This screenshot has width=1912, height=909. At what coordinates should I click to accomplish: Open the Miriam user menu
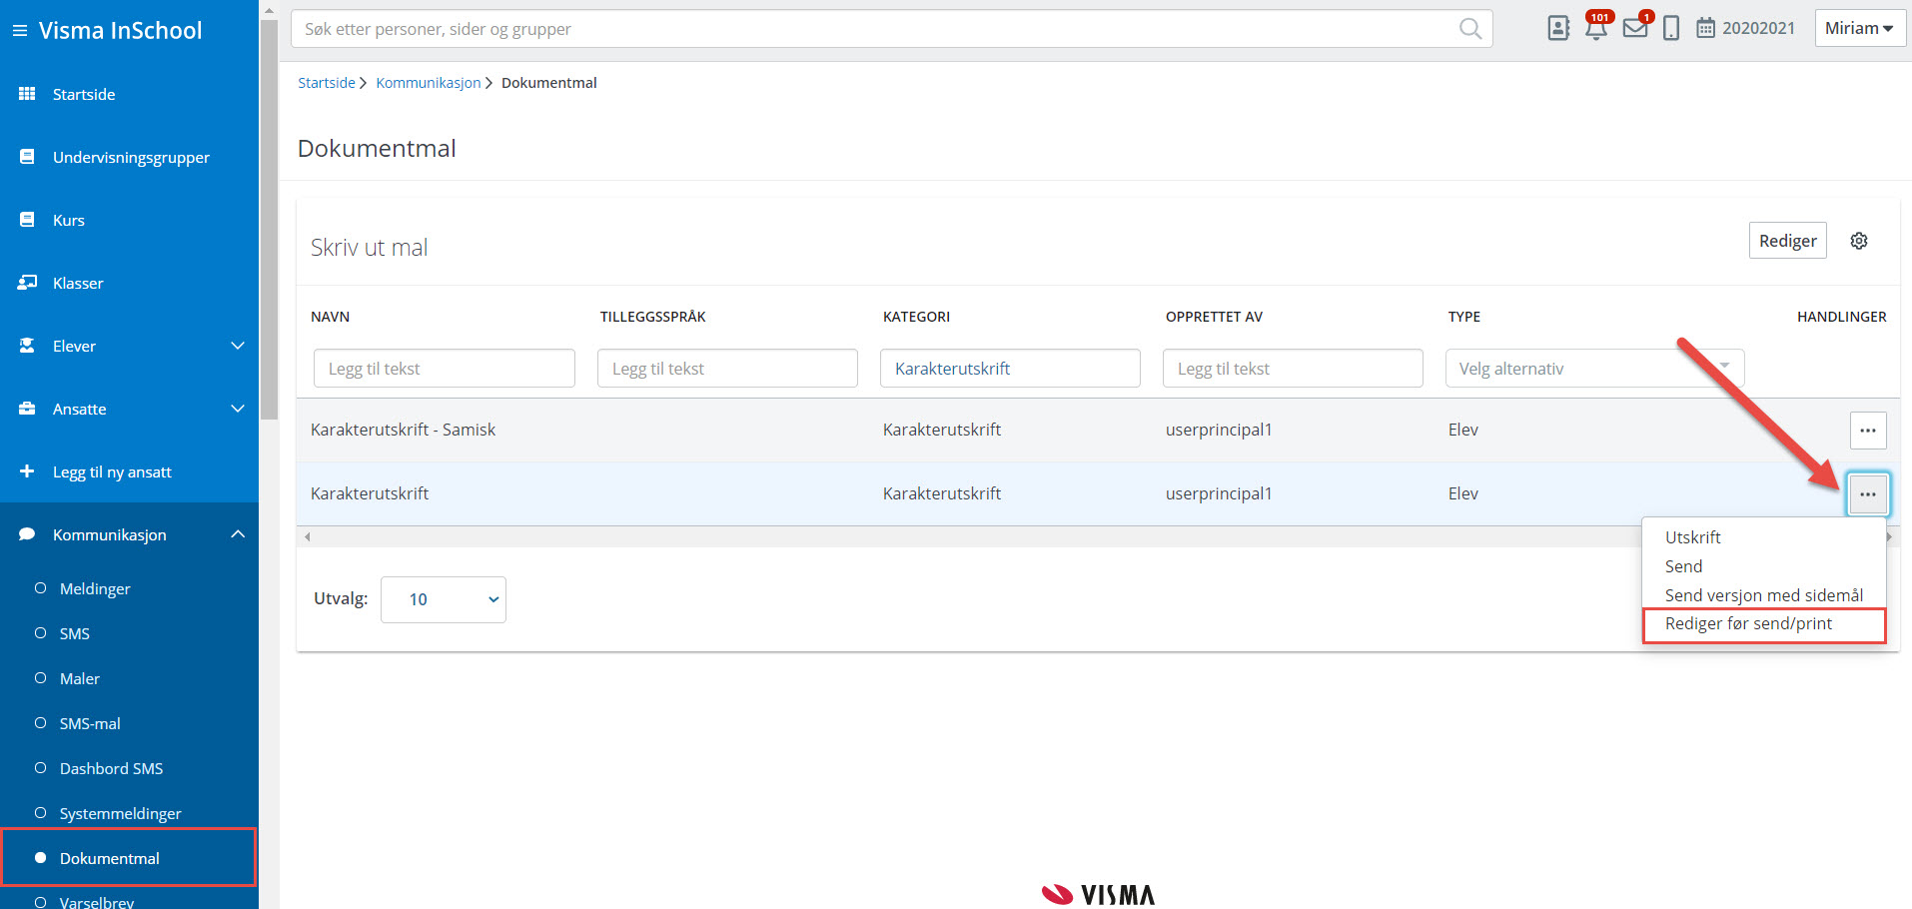1859,28
